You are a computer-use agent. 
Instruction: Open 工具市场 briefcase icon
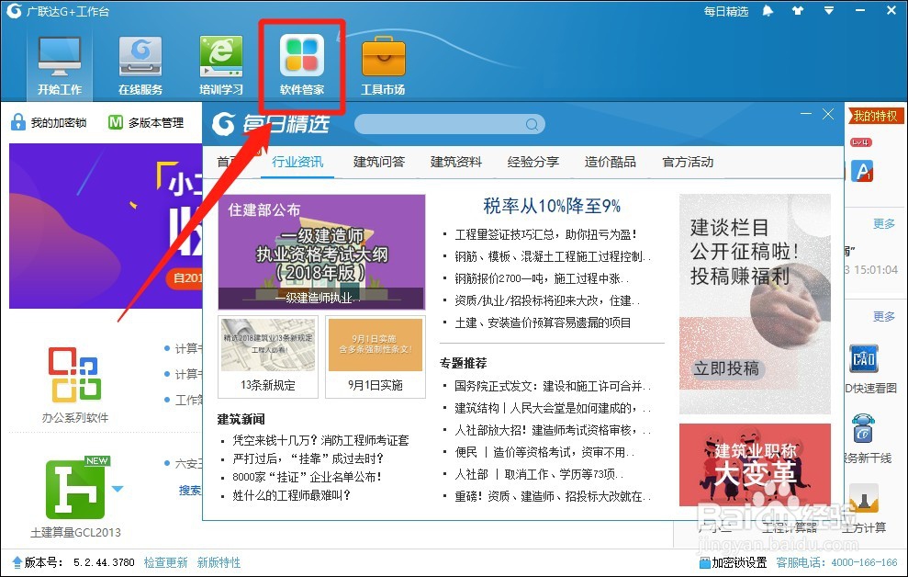(384, 65)
